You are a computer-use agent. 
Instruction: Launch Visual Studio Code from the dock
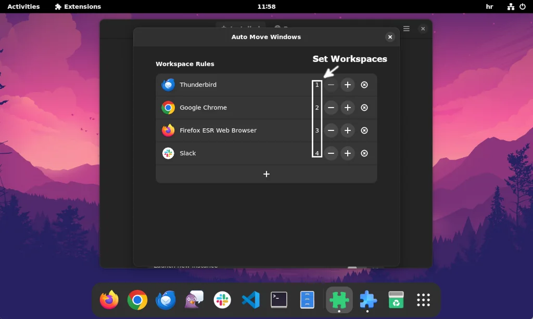tap(251, 300)
